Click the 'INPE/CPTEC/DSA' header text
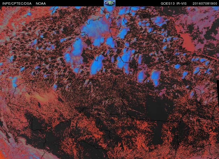 [17, 3]
